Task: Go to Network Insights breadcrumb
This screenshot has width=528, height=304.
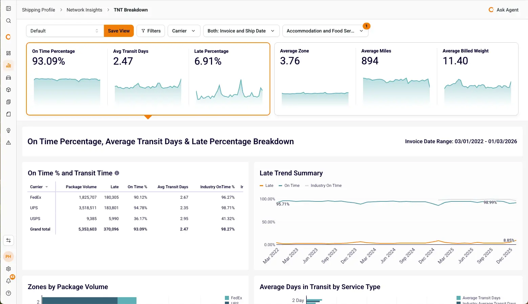Action: (84, 10)
